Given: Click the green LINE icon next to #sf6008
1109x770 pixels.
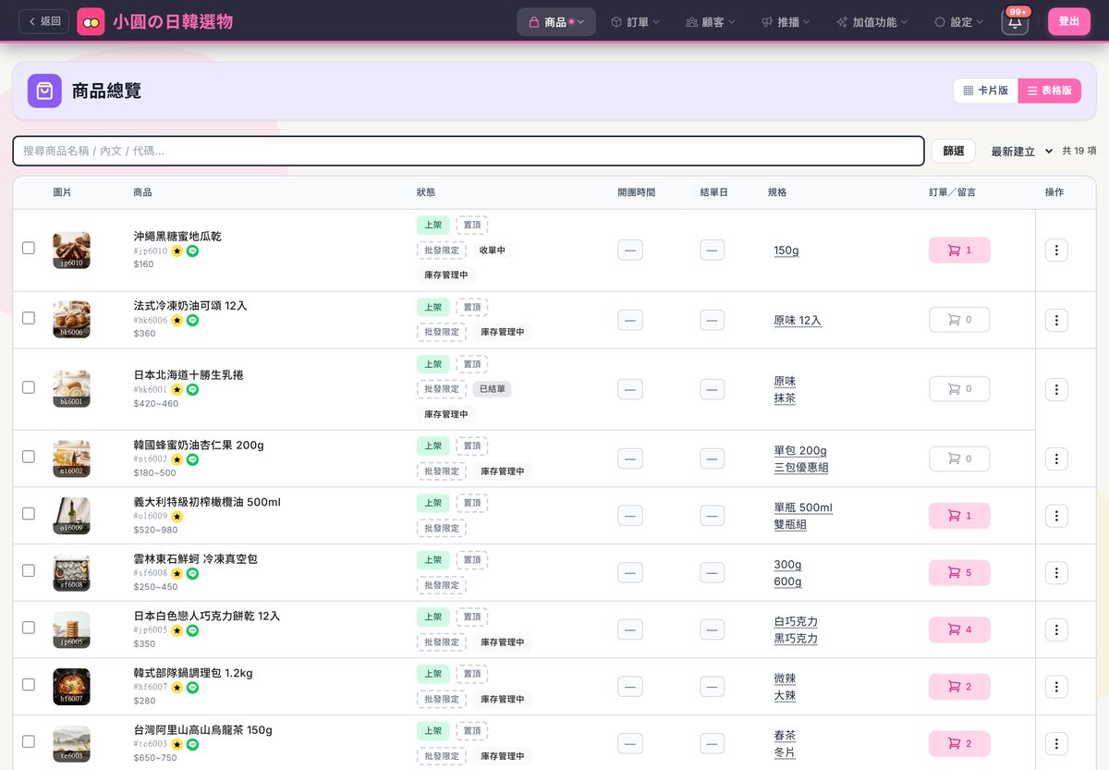Looking at the screenshot, I should (x=192, y=573).
